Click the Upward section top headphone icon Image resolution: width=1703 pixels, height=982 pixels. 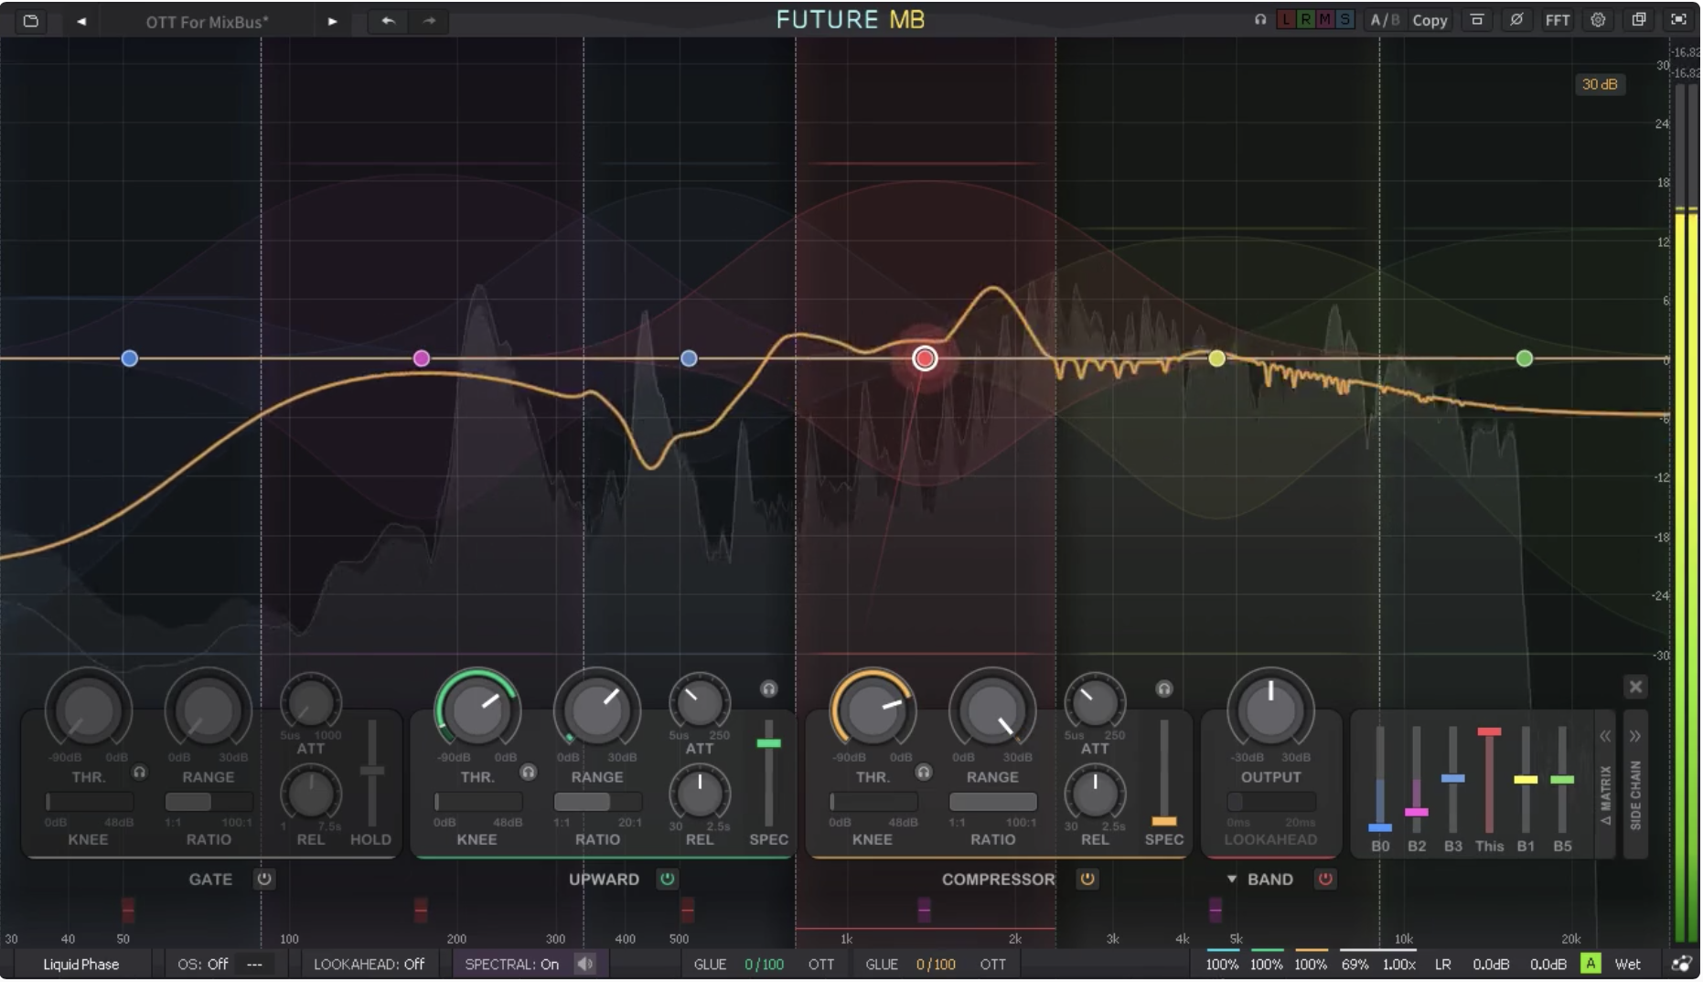[x=769, y=689]
